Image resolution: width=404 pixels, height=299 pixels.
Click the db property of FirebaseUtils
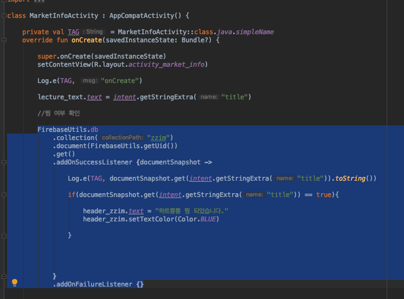(94, 129)
